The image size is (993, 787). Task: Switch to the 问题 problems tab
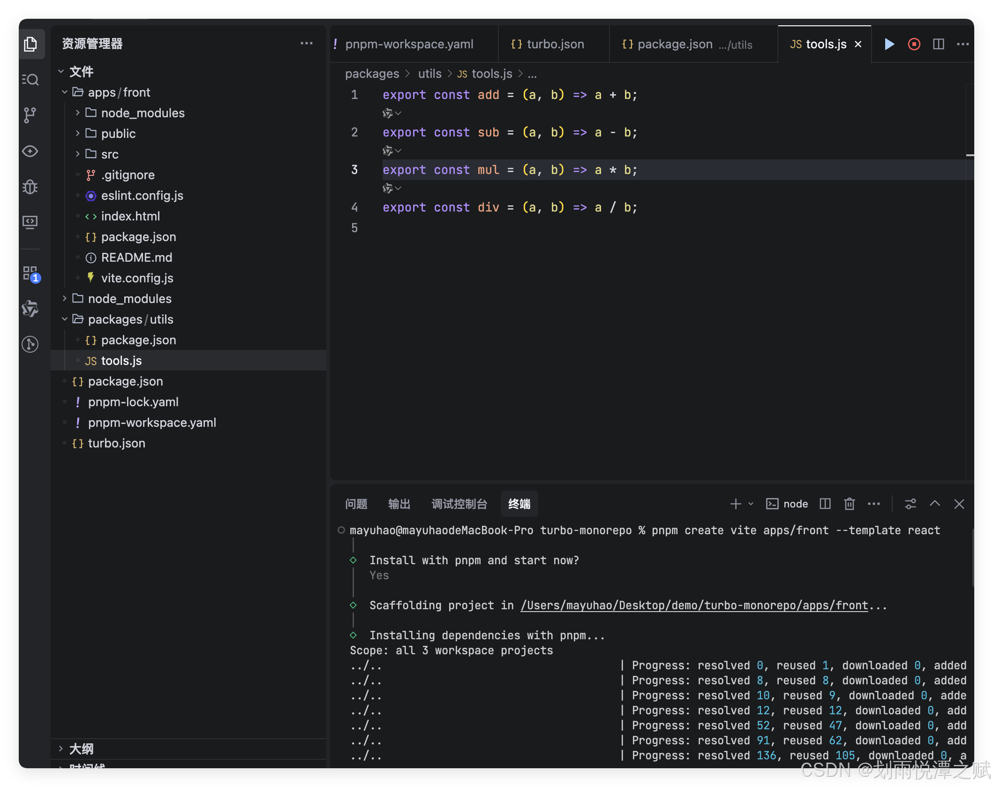click(x=356, y=504)
